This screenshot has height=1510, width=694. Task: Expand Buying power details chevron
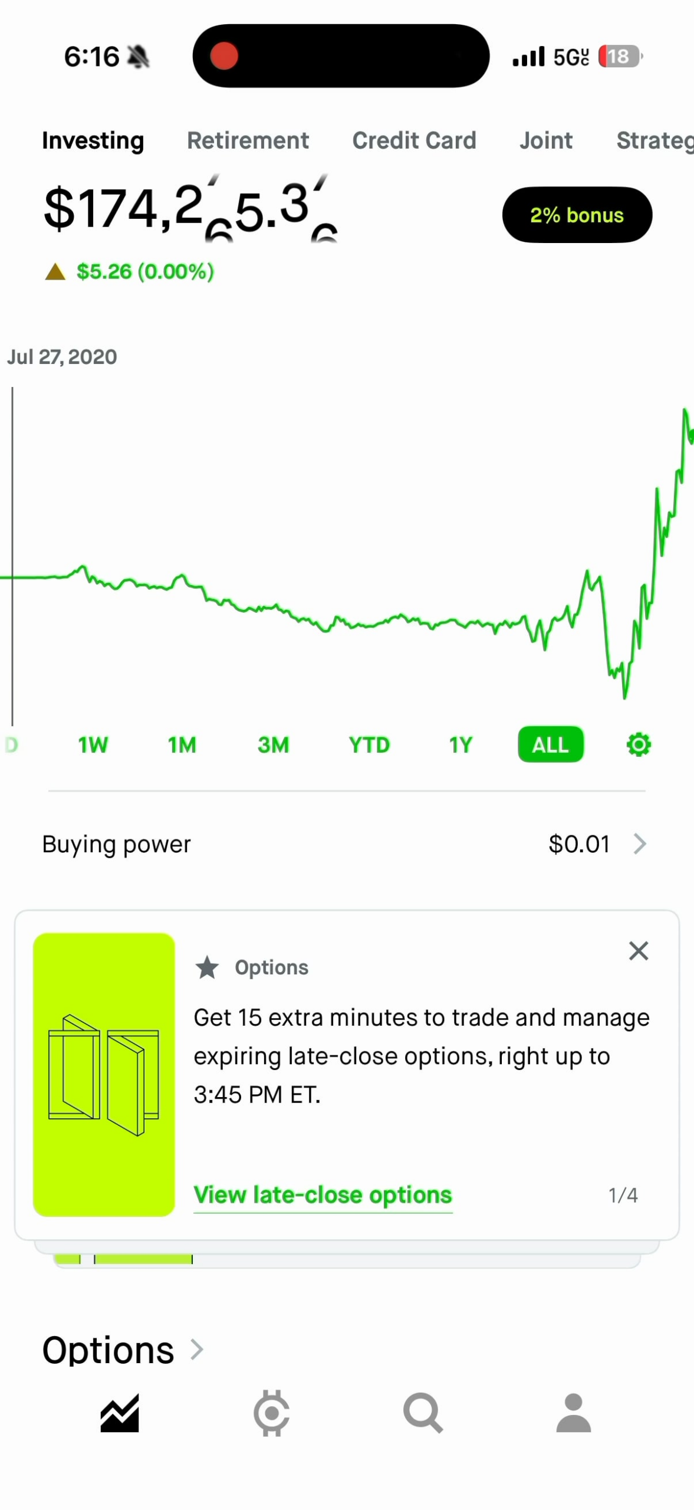[x=640, y=844]
